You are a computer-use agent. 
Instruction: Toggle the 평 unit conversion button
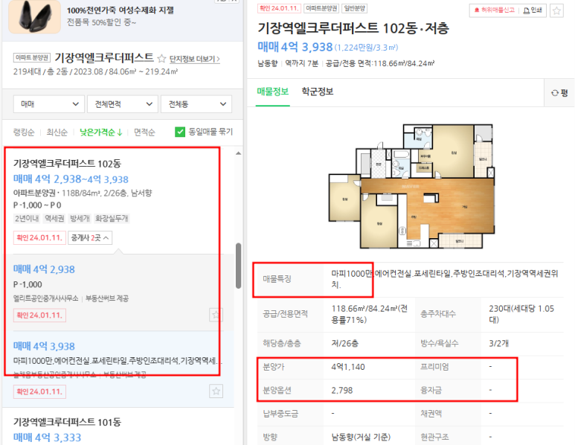pos(559,93)
